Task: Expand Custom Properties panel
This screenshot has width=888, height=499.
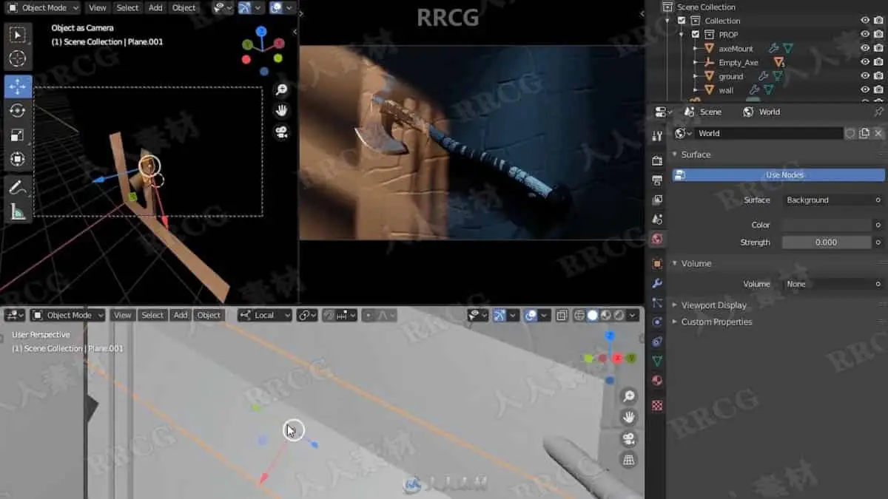Action: [716, 322]
